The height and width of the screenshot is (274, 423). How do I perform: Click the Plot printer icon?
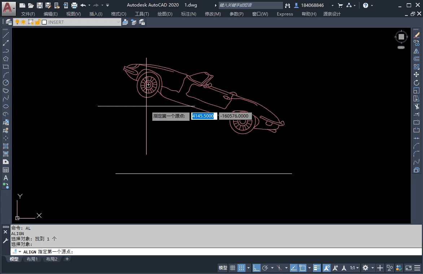pos(74,5)
